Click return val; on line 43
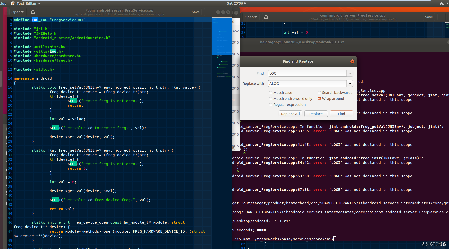 point(62,209)
